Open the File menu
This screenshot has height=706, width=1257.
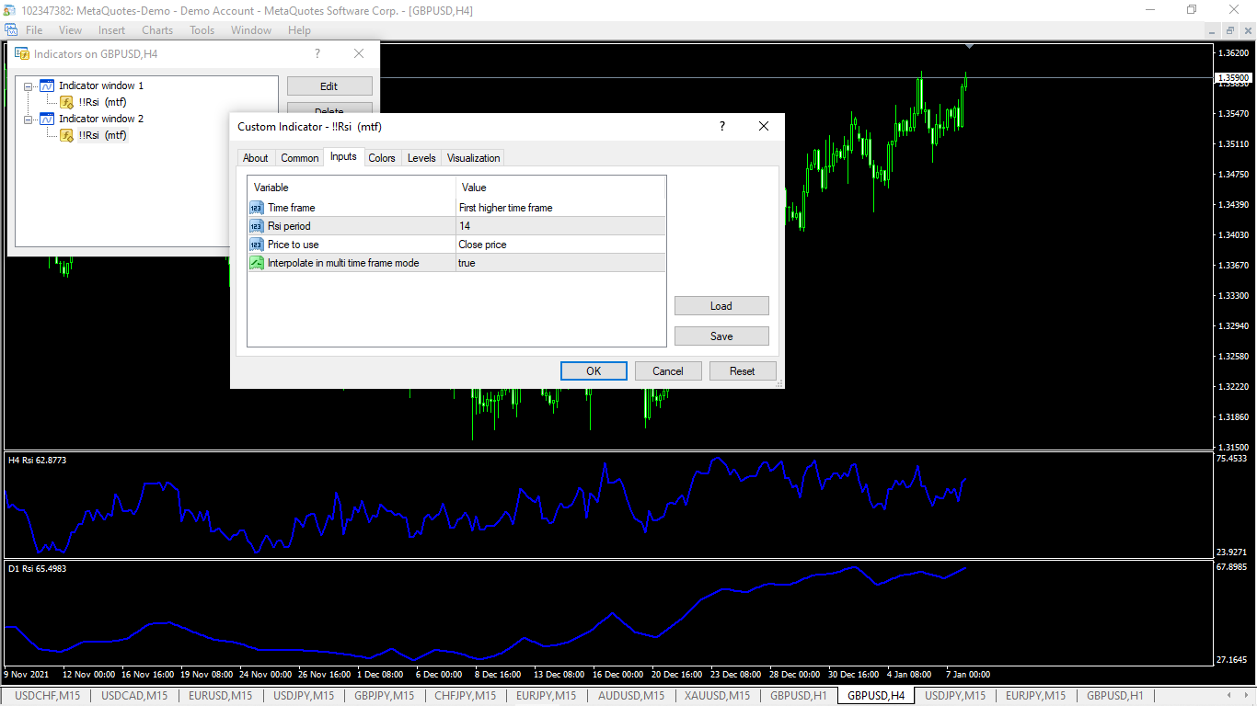click(34, 30)
